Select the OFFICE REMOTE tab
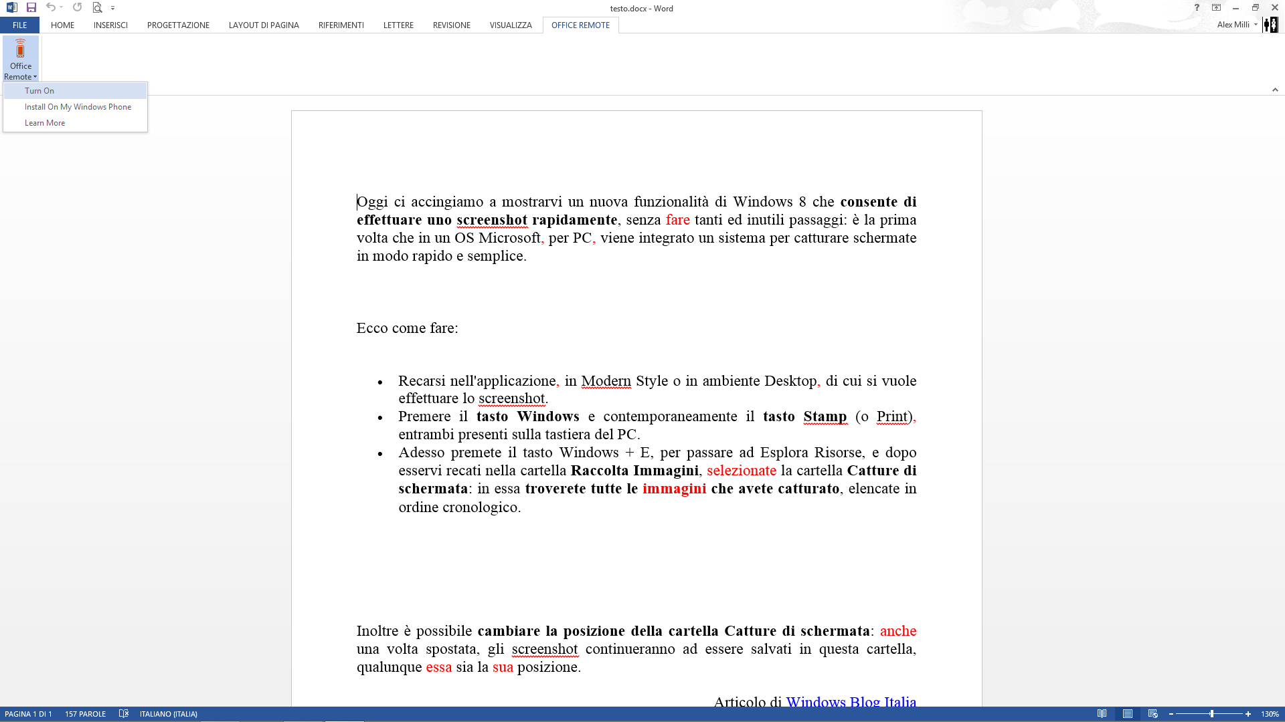This screenshot has height=722, width=1285. click(580, 25)
